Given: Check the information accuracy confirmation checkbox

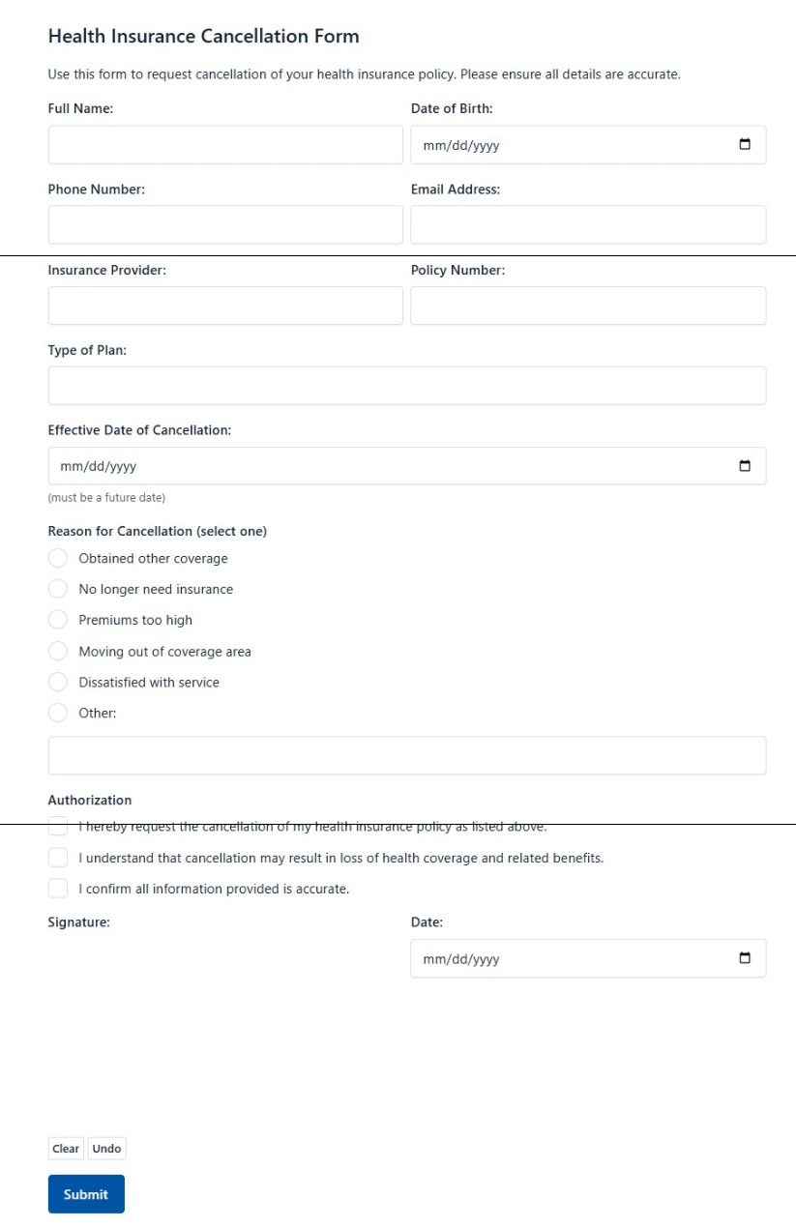Looking at the screenshot, I should pyautogui.click(x=58, y=888).
